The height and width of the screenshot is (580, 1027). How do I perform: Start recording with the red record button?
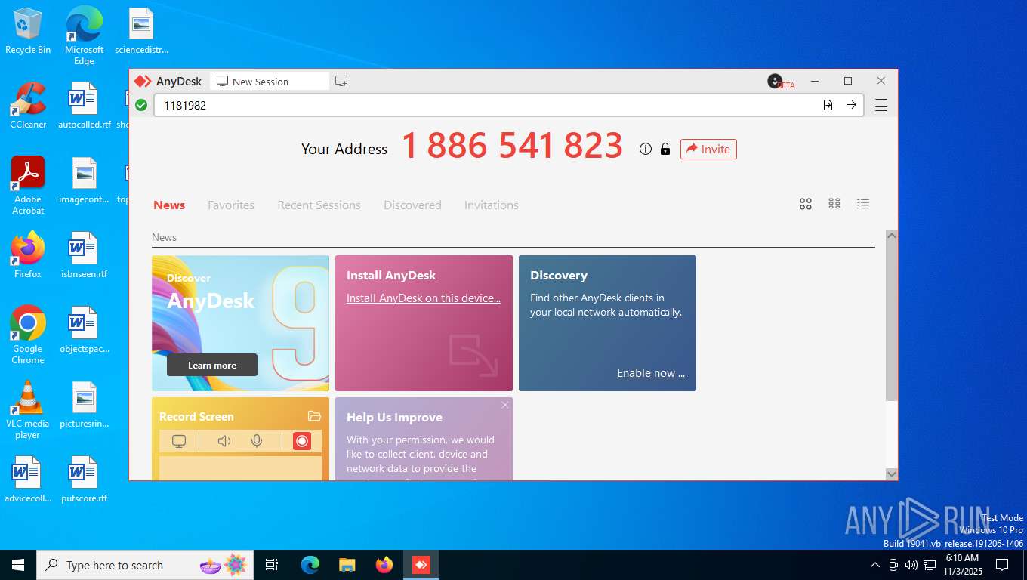pyautogui.click(x=302, y=441)
